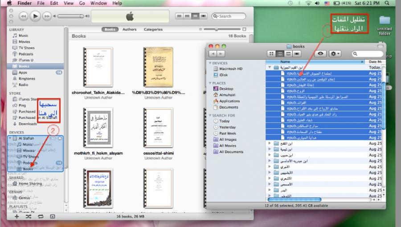Image resolution: width=401 pixels, height=227 pixels.
Task: Click the Home Sharing icon
Action: 15,183
